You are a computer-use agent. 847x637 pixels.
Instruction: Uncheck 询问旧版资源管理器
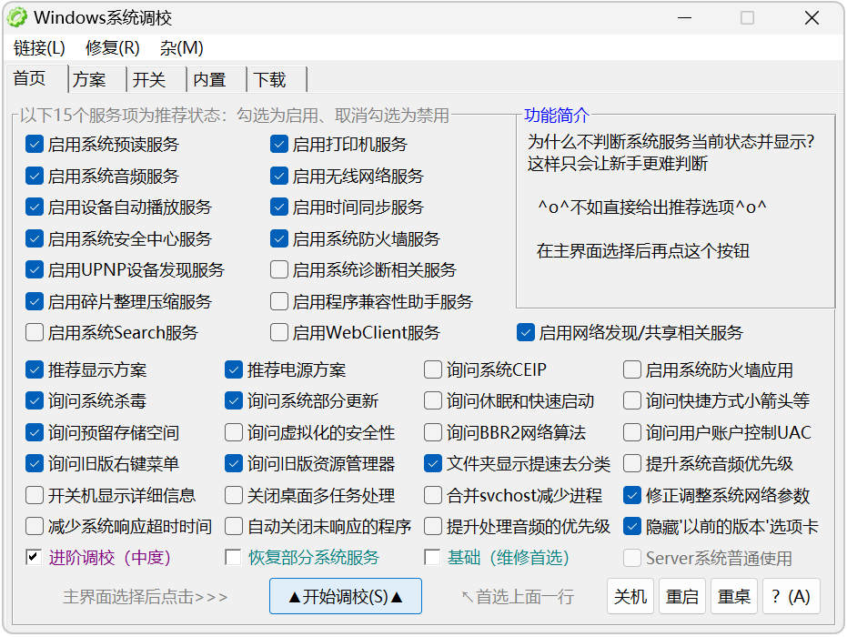tap(234, 463)
